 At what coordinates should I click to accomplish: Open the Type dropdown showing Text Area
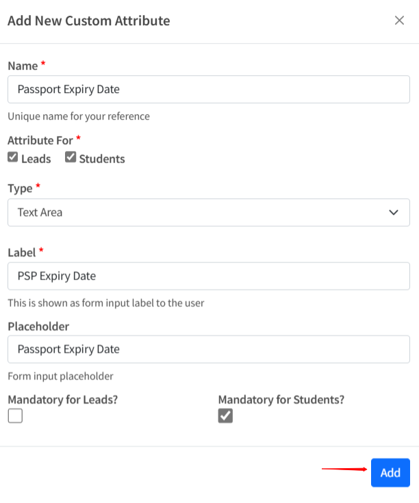point(208,212)
